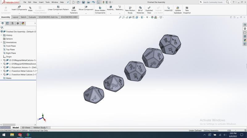Expand Transition Metal Cations 1 node

click(1, 71)
